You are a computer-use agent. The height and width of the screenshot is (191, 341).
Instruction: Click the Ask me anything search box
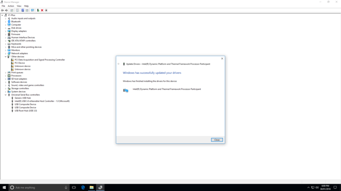coord(39,187)
